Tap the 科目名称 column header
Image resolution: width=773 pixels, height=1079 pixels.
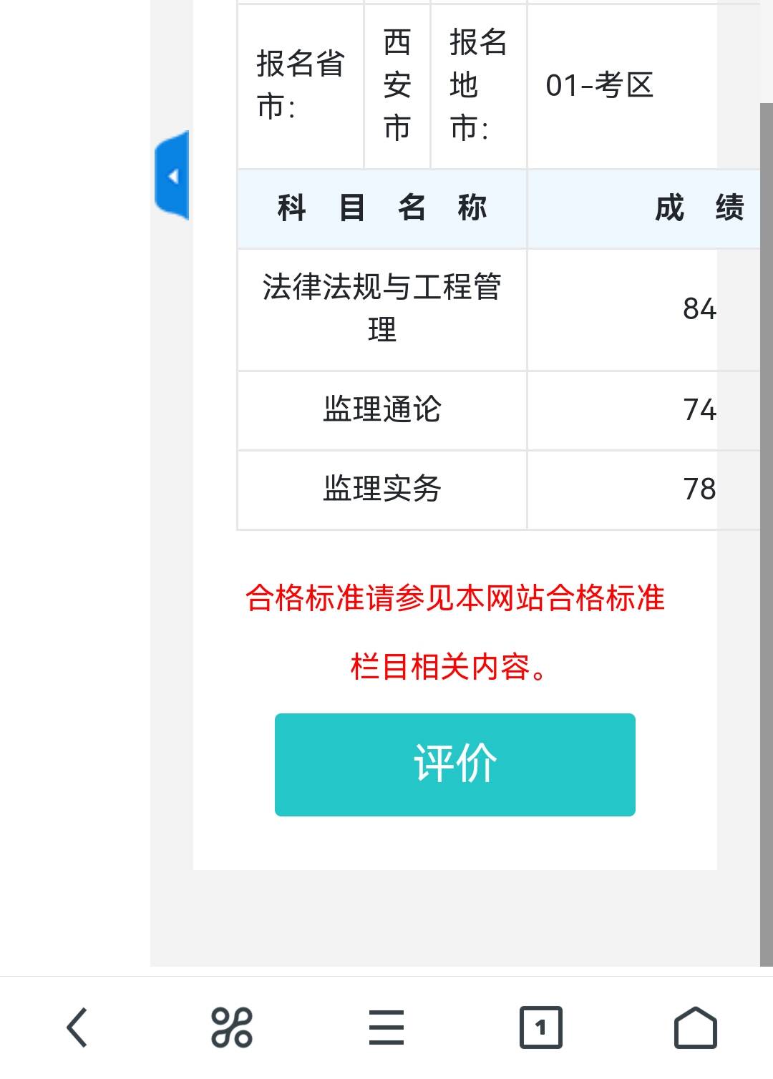pos(383,208)
